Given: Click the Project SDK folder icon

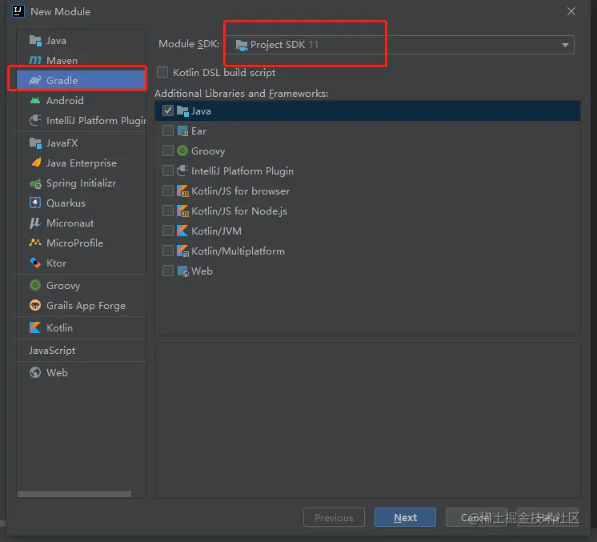Looking at the screenshot, I should tap(242, 46).
